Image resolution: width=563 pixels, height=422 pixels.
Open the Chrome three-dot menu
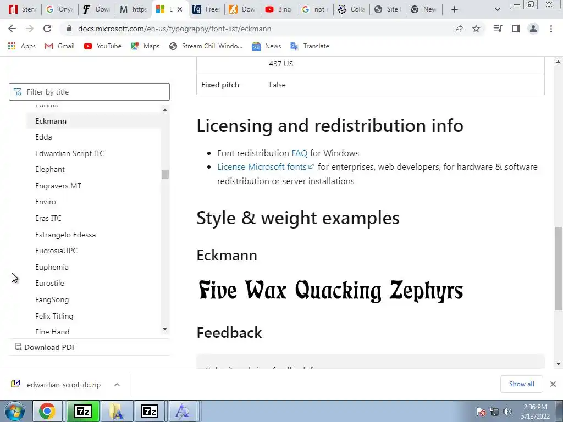pyautogui.click(x=551, y=29)
